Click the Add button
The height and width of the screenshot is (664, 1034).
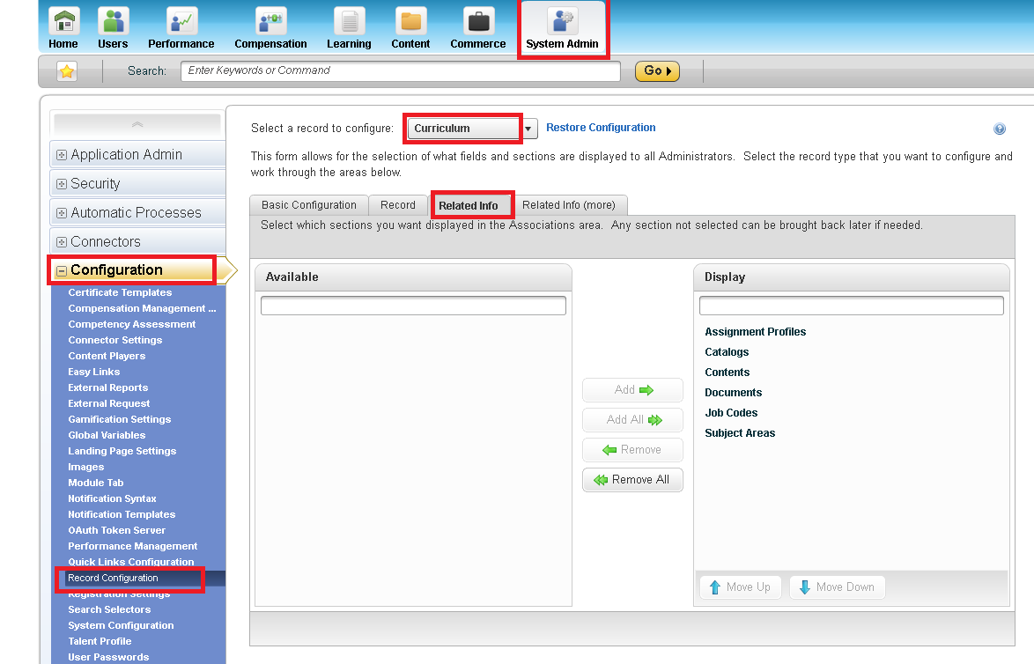tap(632, 390)
